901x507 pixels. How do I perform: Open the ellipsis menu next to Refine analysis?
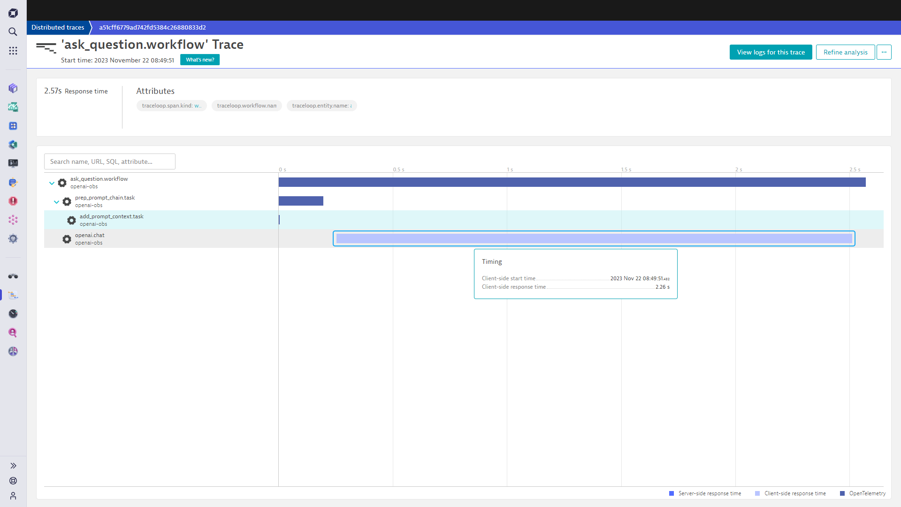(x=884, y=52)
